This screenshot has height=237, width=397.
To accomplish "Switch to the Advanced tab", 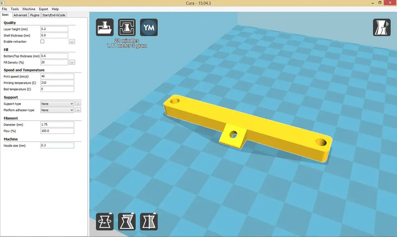I will 20,15.
